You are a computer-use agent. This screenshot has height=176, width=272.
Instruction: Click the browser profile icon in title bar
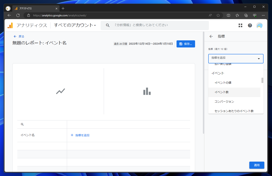click(x=8, y=8)
